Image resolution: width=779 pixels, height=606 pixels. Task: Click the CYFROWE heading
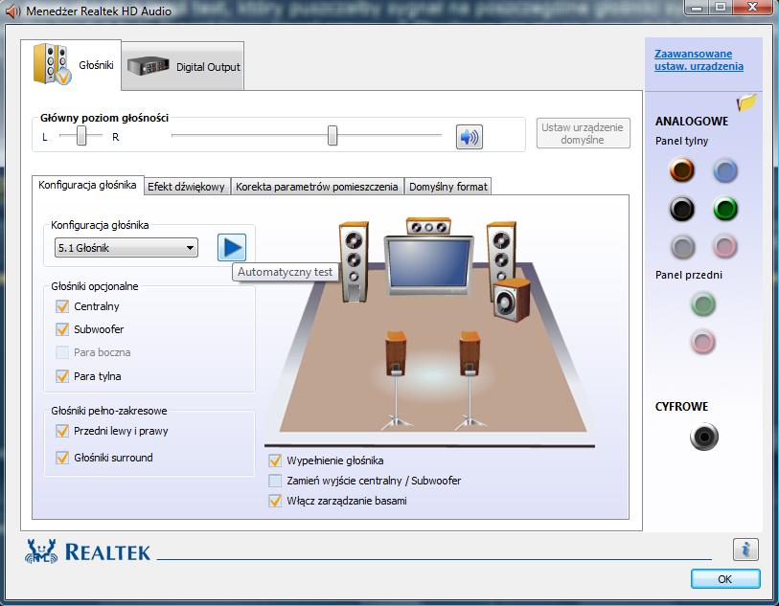point(681,407)
